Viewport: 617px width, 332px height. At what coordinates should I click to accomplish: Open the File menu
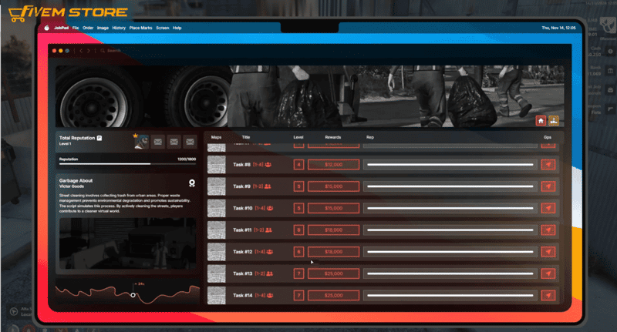pyautogui.click(x=76, y=28)
